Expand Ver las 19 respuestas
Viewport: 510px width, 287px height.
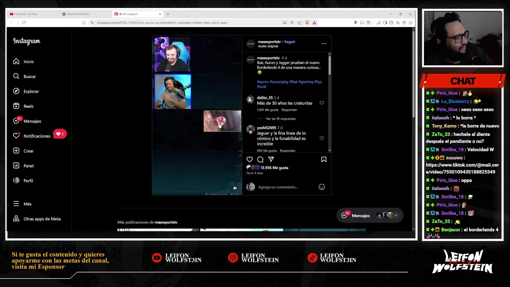click(280, 118)
